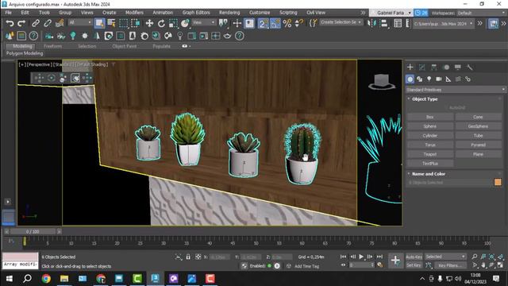Click the Link objects chain icon
The image size is (508, 286).
36,23
